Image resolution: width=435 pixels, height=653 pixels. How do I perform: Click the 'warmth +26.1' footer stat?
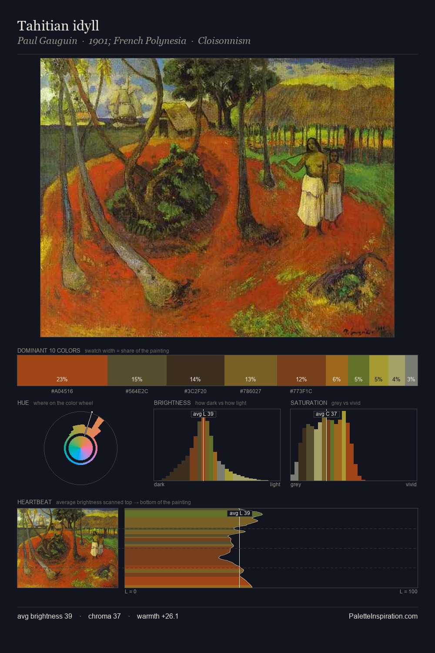[x=157, y=616]
